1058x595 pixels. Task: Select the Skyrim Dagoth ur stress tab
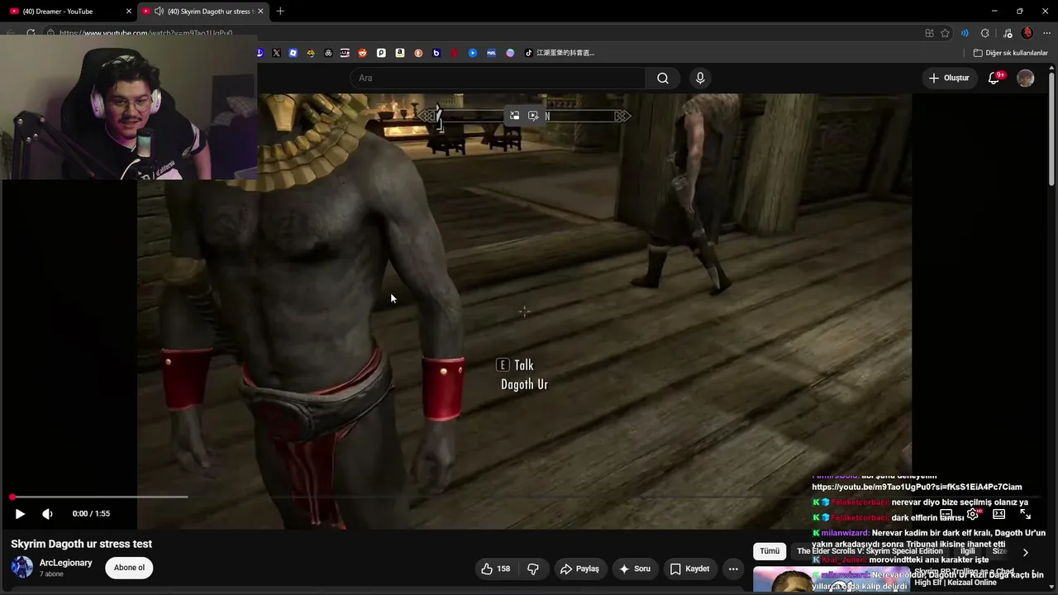tap(203, 11)
